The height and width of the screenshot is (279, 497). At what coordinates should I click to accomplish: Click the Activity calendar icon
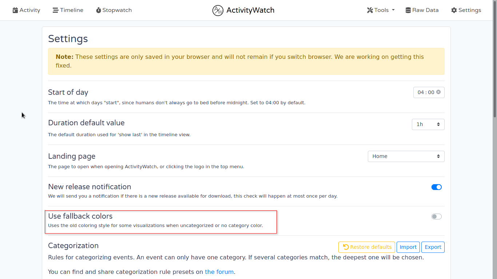point(15,11)
